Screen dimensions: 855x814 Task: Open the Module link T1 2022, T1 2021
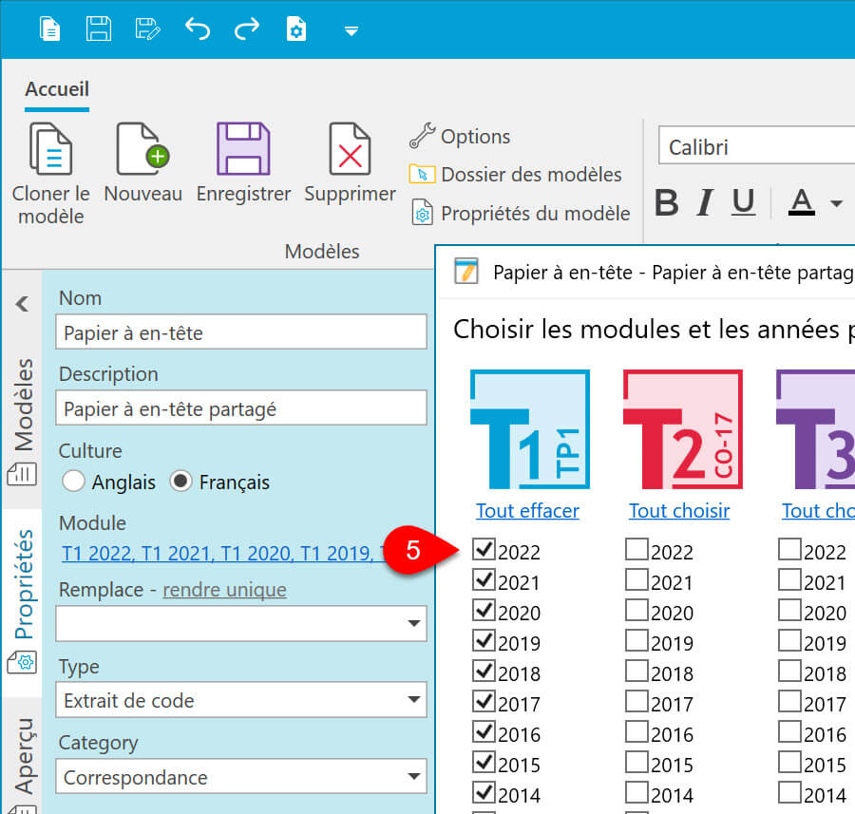(223, 554)
